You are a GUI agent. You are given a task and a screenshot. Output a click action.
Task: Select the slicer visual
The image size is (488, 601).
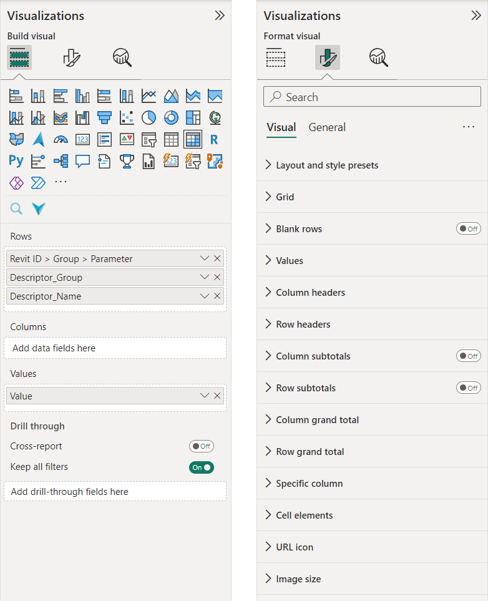point(149,140)
